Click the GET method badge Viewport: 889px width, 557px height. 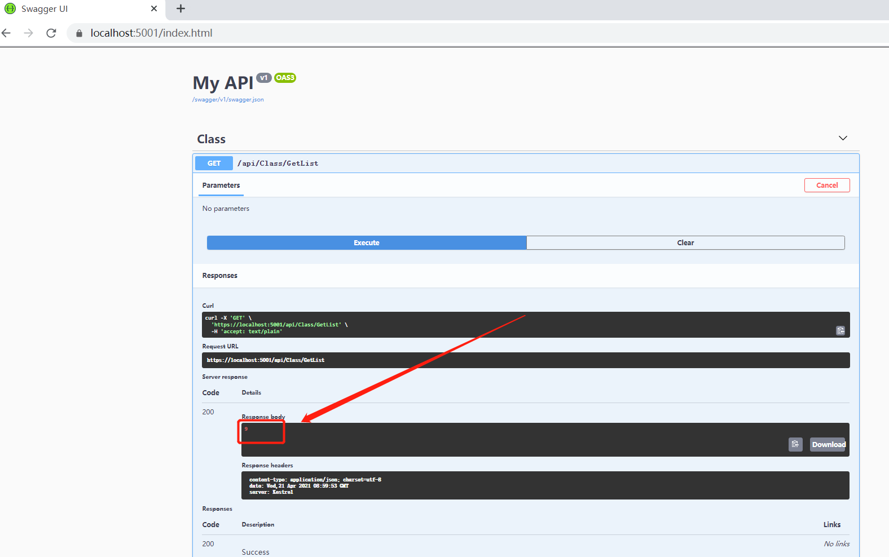[214, 163]
